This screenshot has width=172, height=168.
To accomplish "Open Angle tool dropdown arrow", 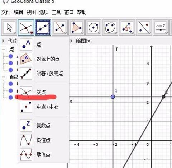I will coord(133,33).
